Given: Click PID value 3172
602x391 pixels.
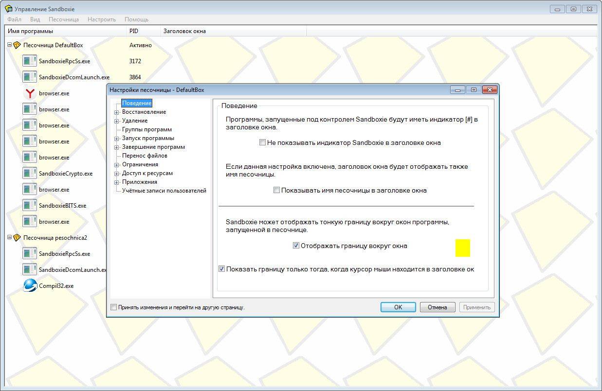Looking at the screenshot, I should click(x=135, y=61).
